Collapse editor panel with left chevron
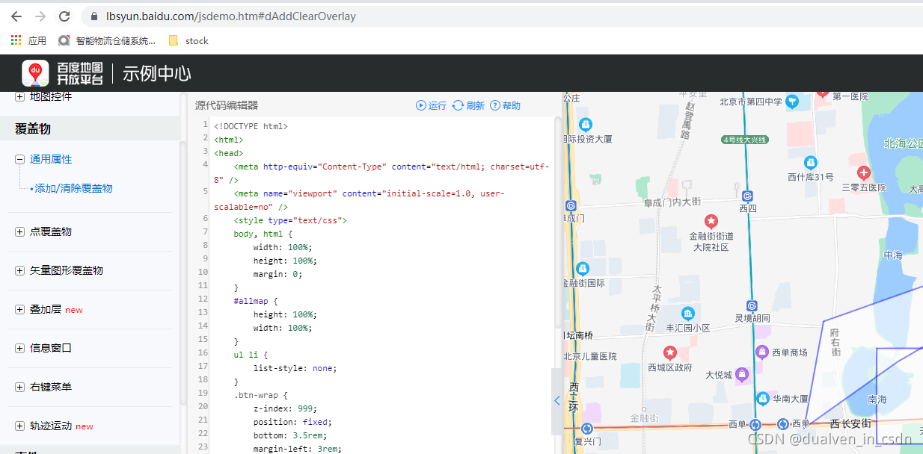 coord(556,401)
